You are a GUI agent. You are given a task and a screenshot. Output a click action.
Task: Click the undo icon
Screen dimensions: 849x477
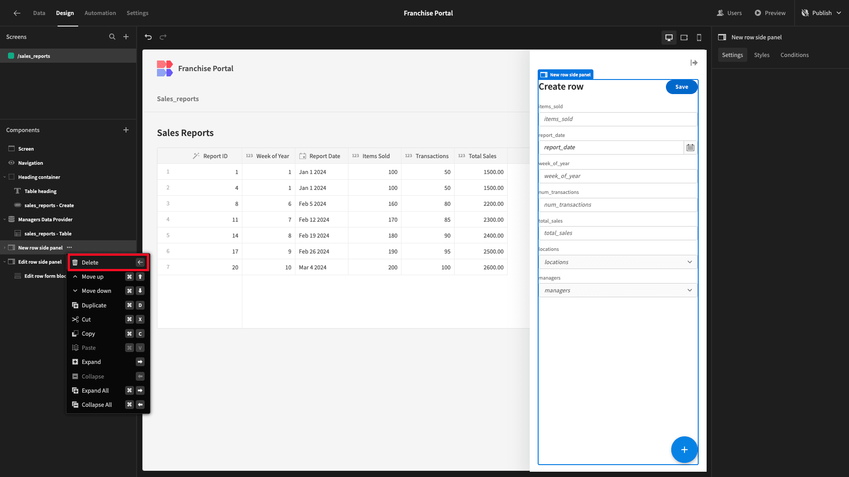[148, 37]
